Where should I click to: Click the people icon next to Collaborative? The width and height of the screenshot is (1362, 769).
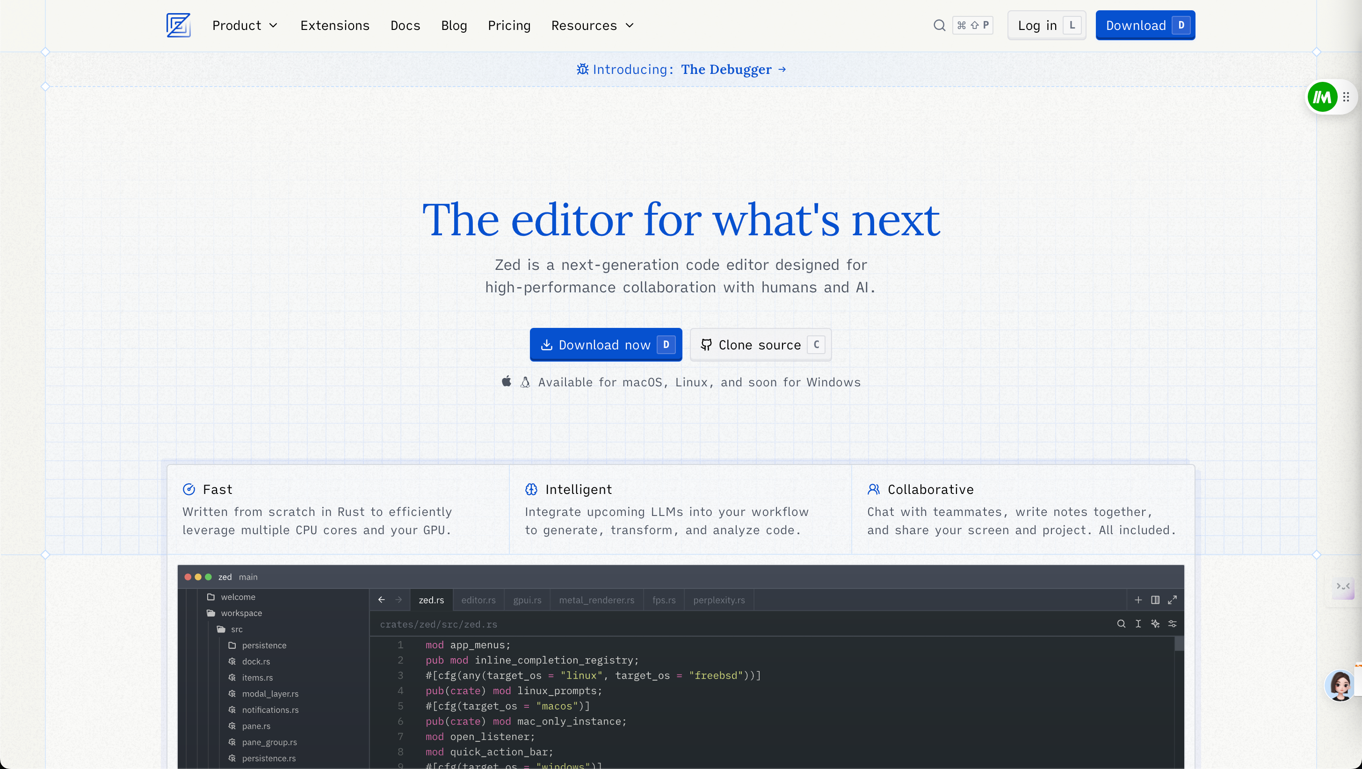(x=873, y=489)
